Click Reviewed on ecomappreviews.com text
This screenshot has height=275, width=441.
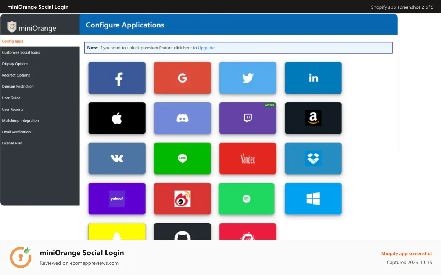coord(79,263)
